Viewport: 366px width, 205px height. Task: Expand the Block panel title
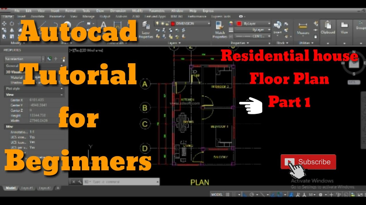283,43
